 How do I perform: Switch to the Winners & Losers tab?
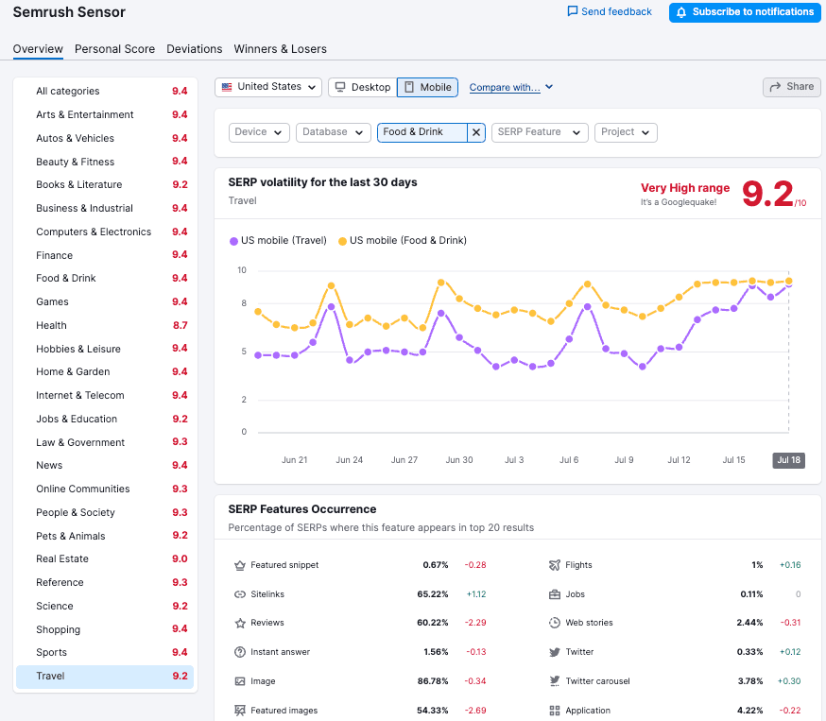point(280,49)
